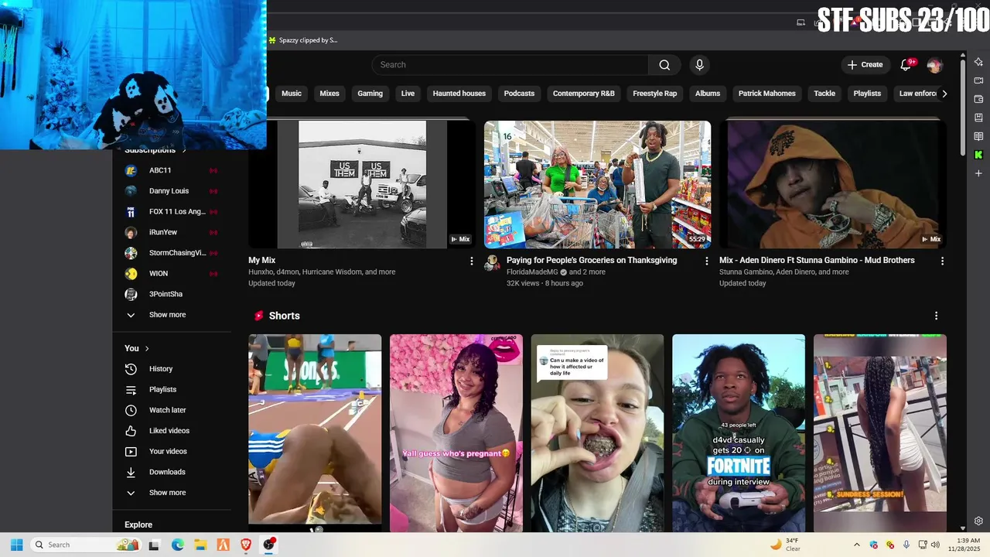
Task: Expand the You section chevron
Action: click(x=147, y=348)
